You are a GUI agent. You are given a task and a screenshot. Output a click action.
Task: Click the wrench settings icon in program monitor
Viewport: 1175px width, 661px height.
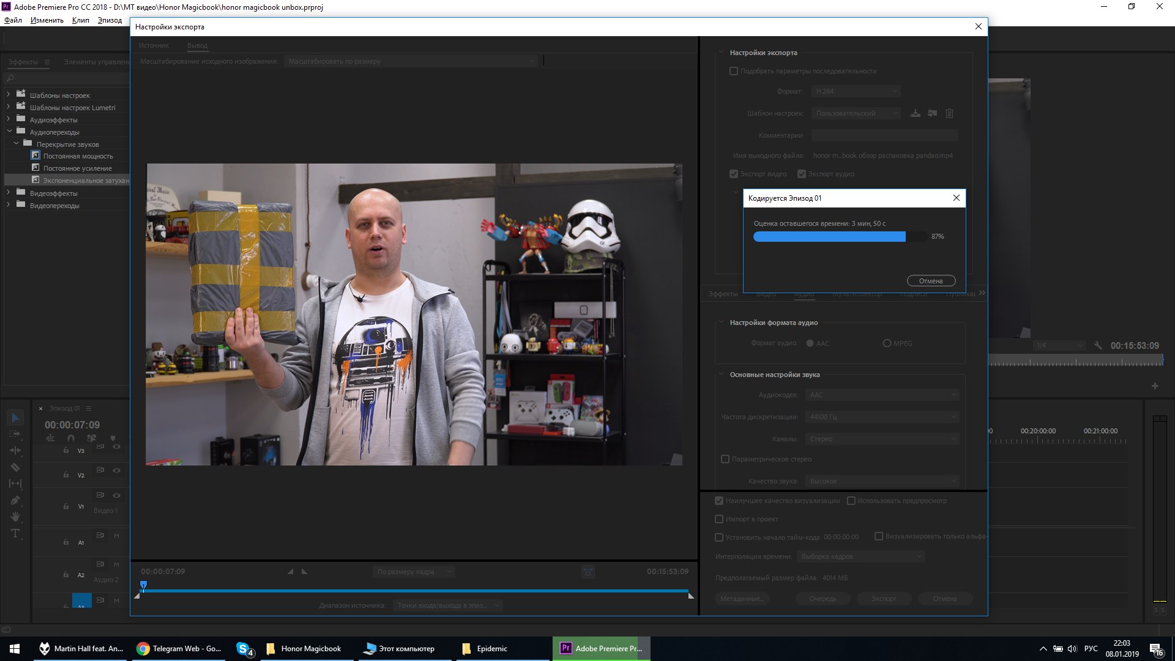coord(1098,345)
